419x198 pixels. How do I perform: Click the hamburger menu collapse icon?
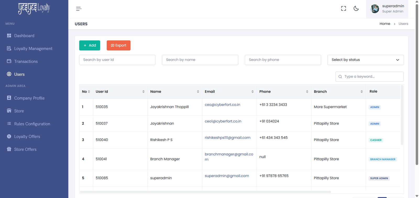(79, 9)
